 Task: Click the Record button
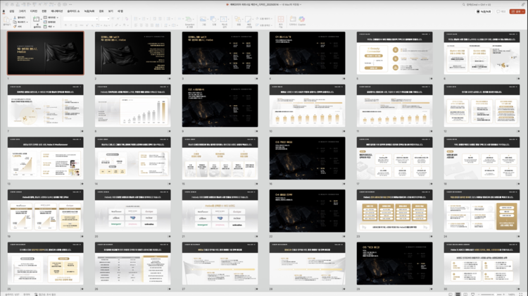pos(484,11)
